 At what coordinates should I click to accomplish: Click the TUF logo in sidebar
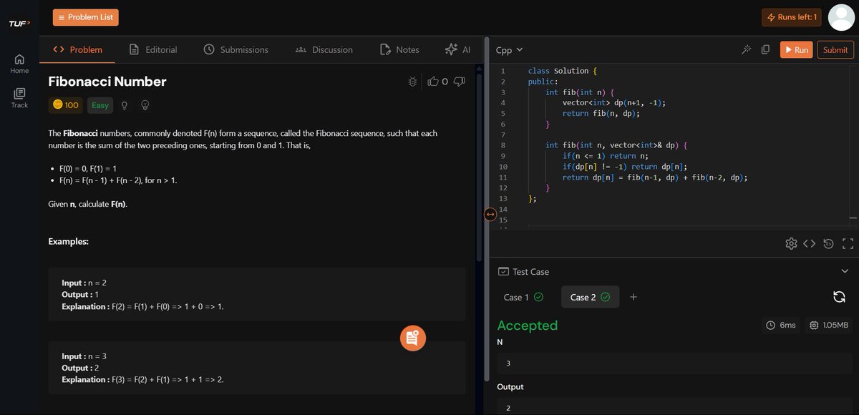19,24
